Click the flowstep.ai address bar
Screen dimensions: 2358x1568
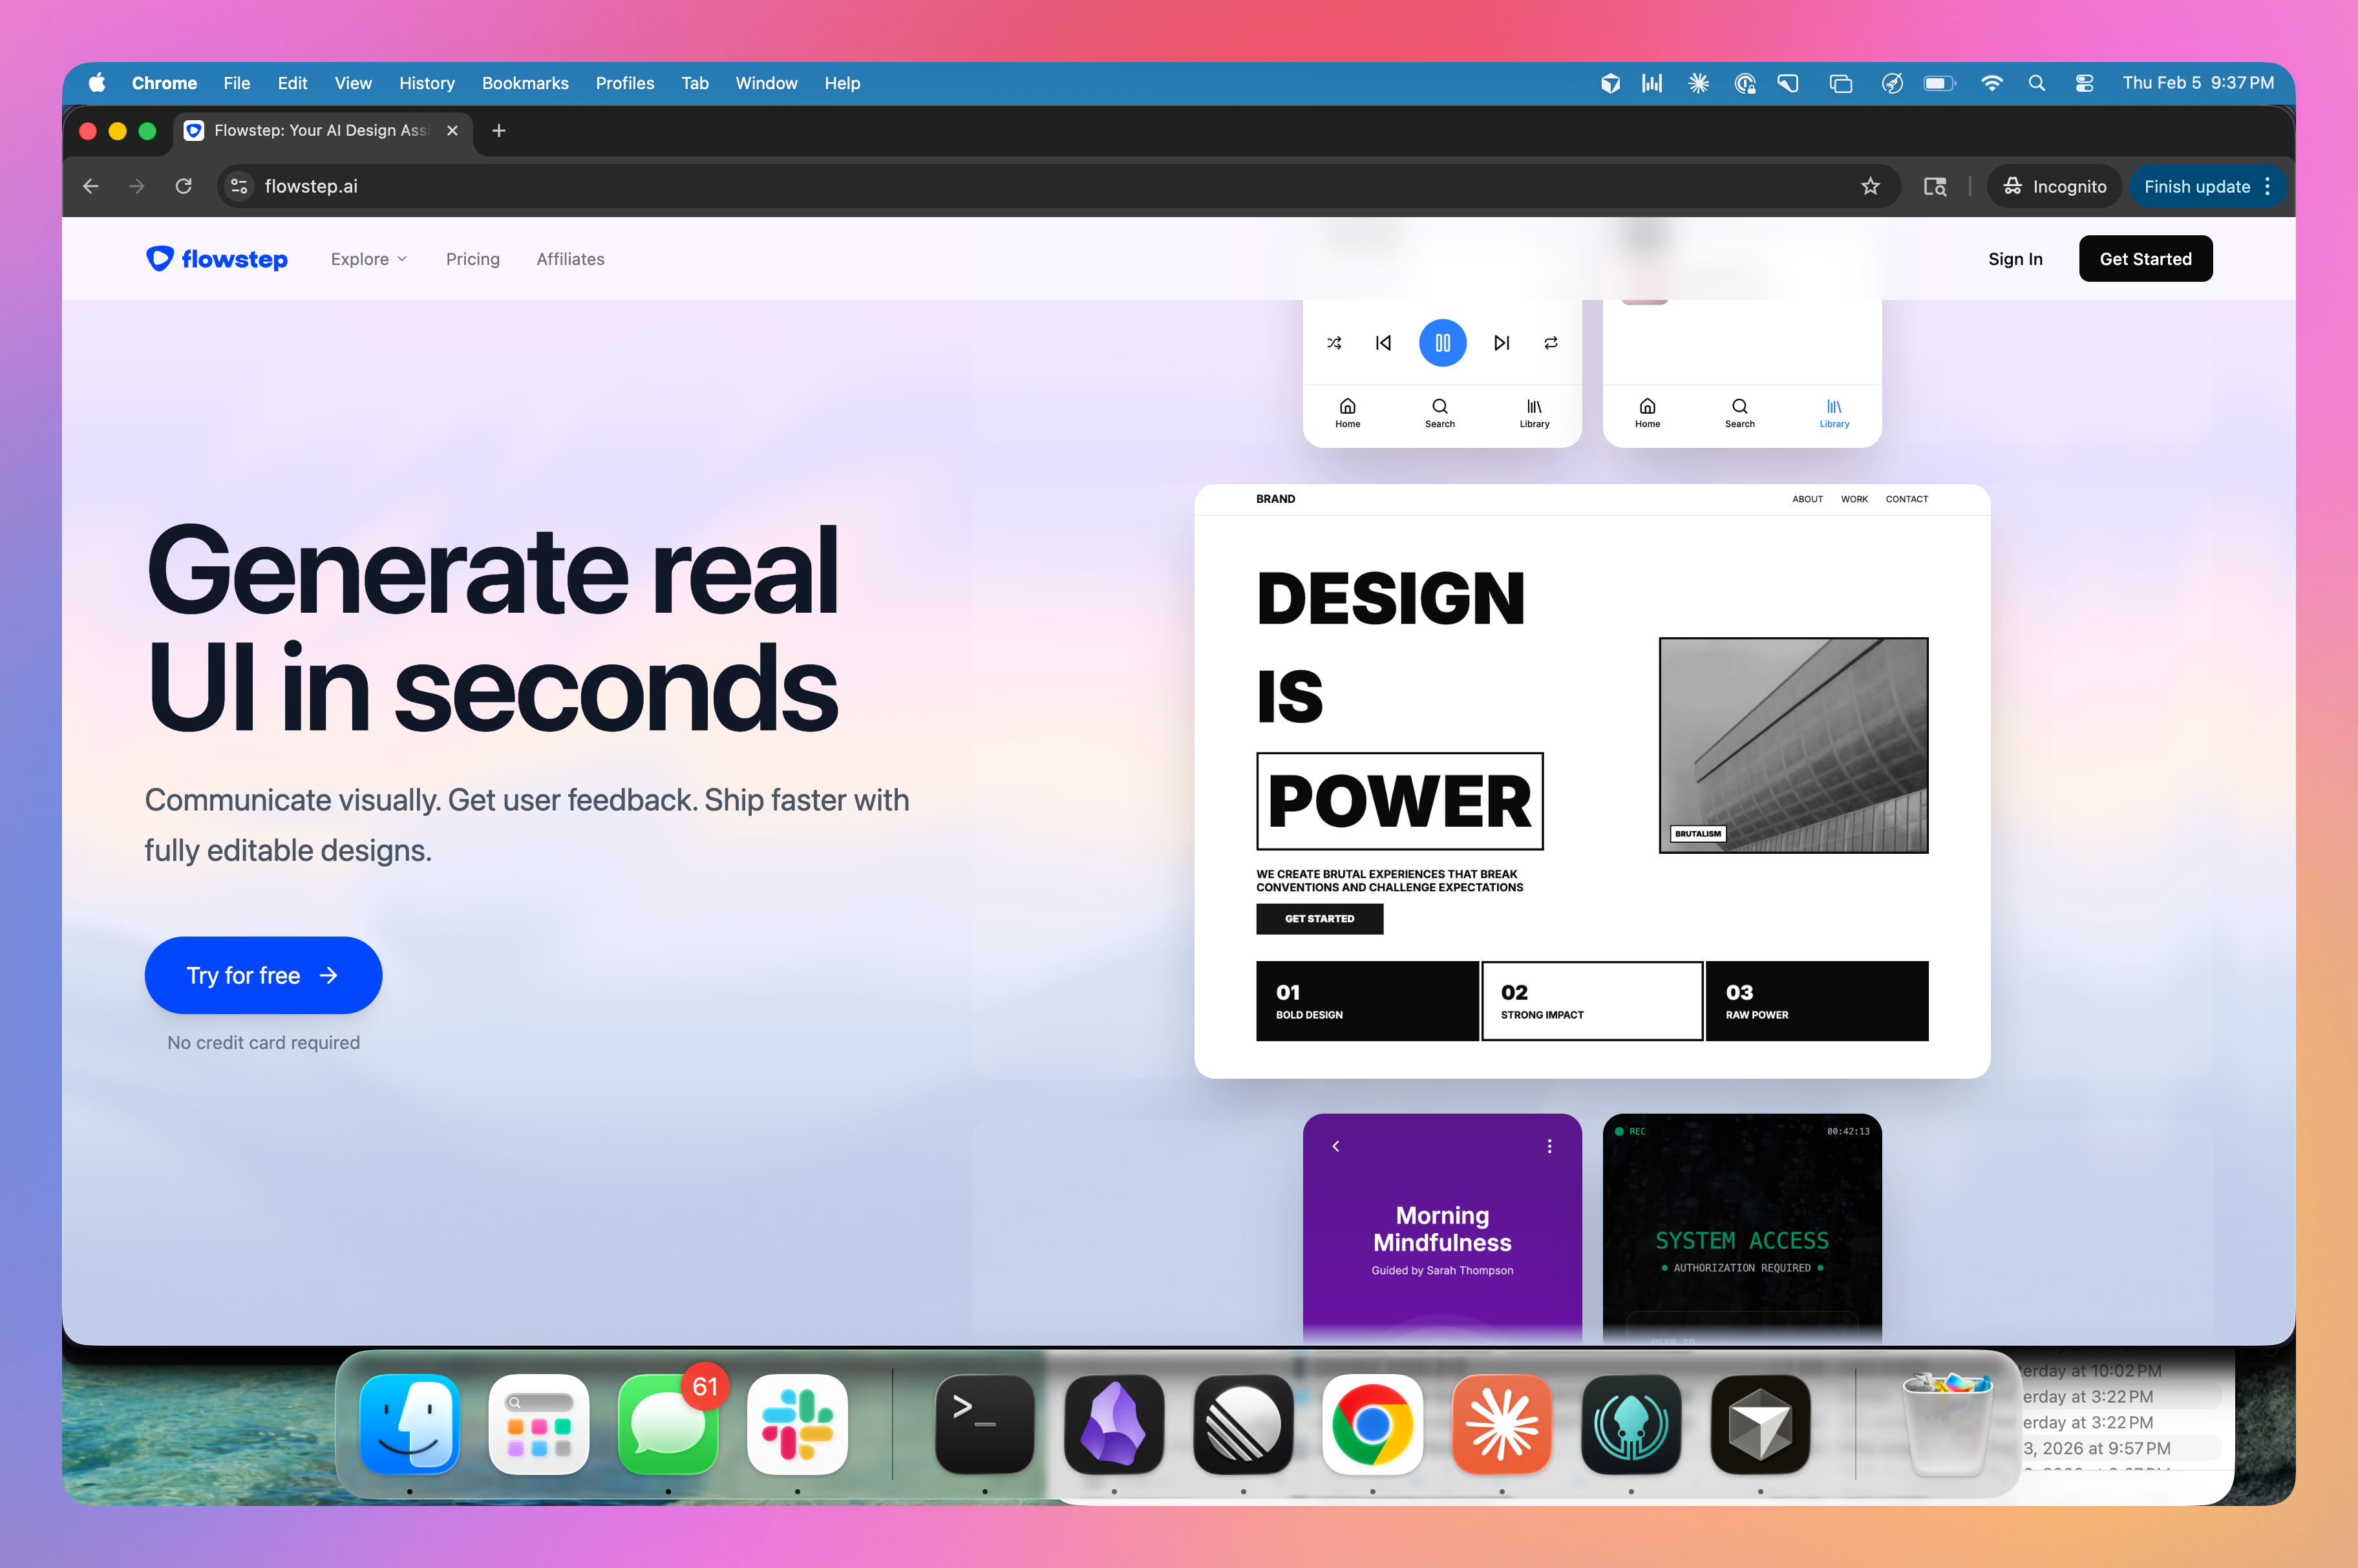point(1050,186)
